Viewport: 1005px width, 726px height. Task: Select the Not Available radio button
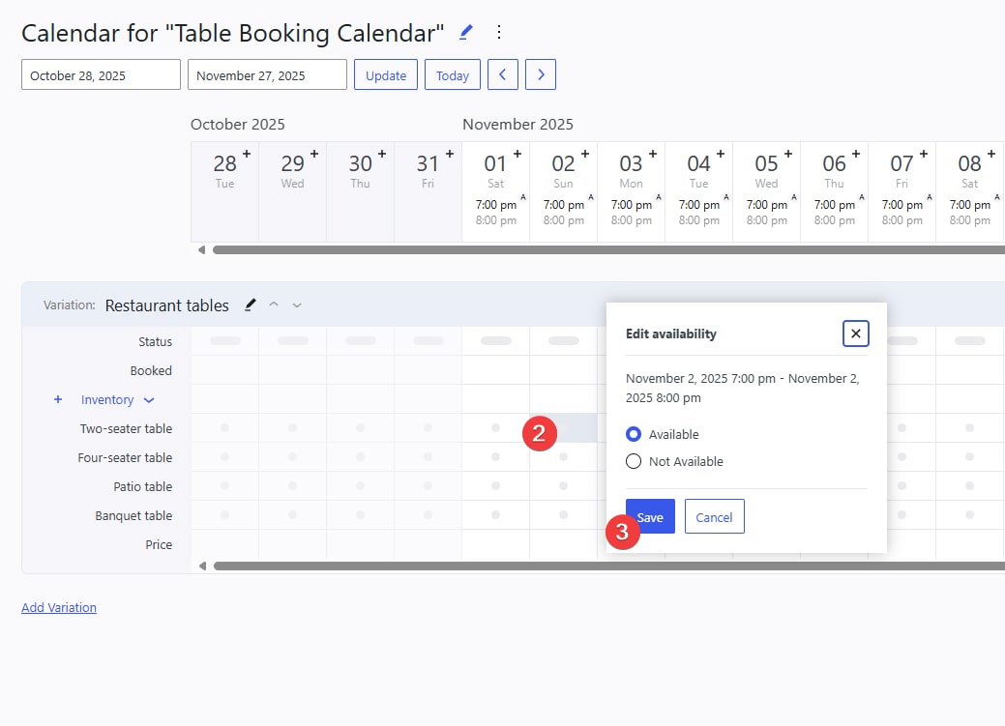(x=634, y=461)
